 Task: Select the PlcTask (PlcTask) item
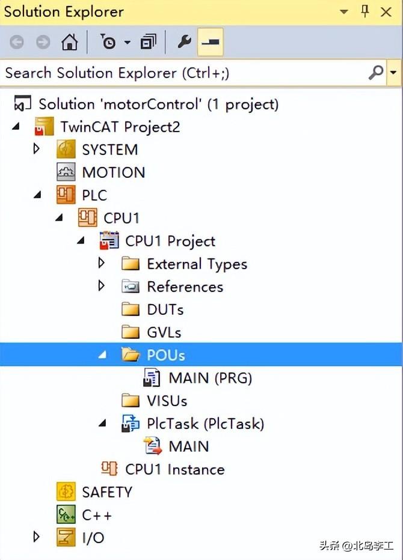(205, 424)
